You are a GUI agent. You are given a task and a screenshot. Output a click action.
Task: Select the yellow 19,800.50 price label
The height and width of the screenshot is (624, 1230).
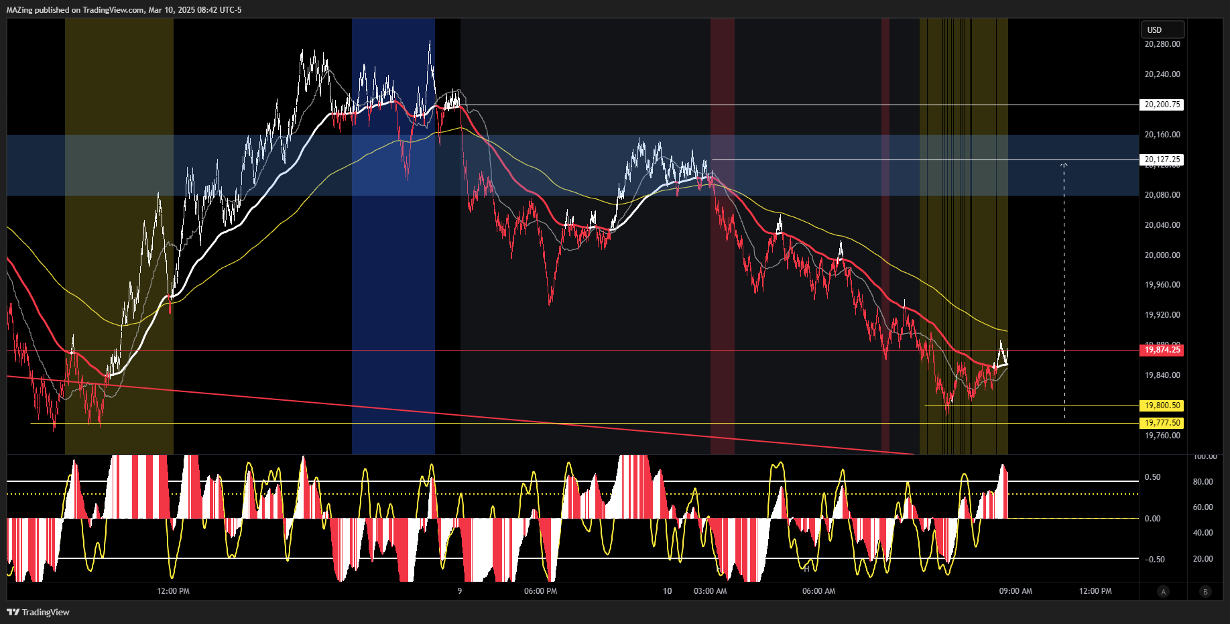point(1162,405)
